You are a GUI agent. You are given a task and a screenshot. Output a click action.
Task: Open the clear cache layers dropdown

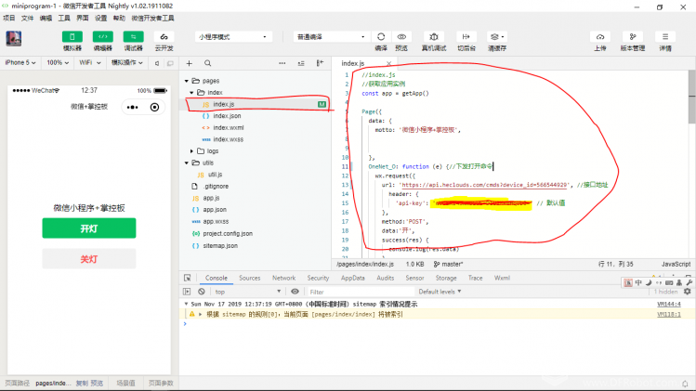pos(497,37)
